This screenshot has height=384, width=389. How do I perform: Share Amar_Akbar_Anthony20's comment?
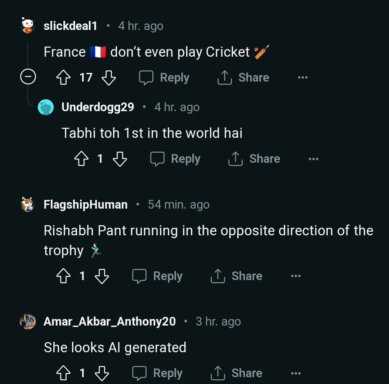(x=236, y=373)
